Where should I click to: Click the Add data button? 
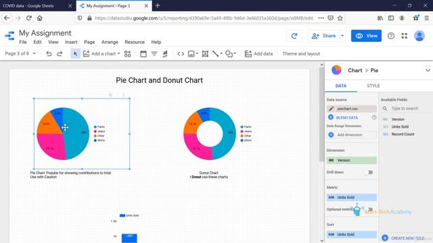(258, 54)
